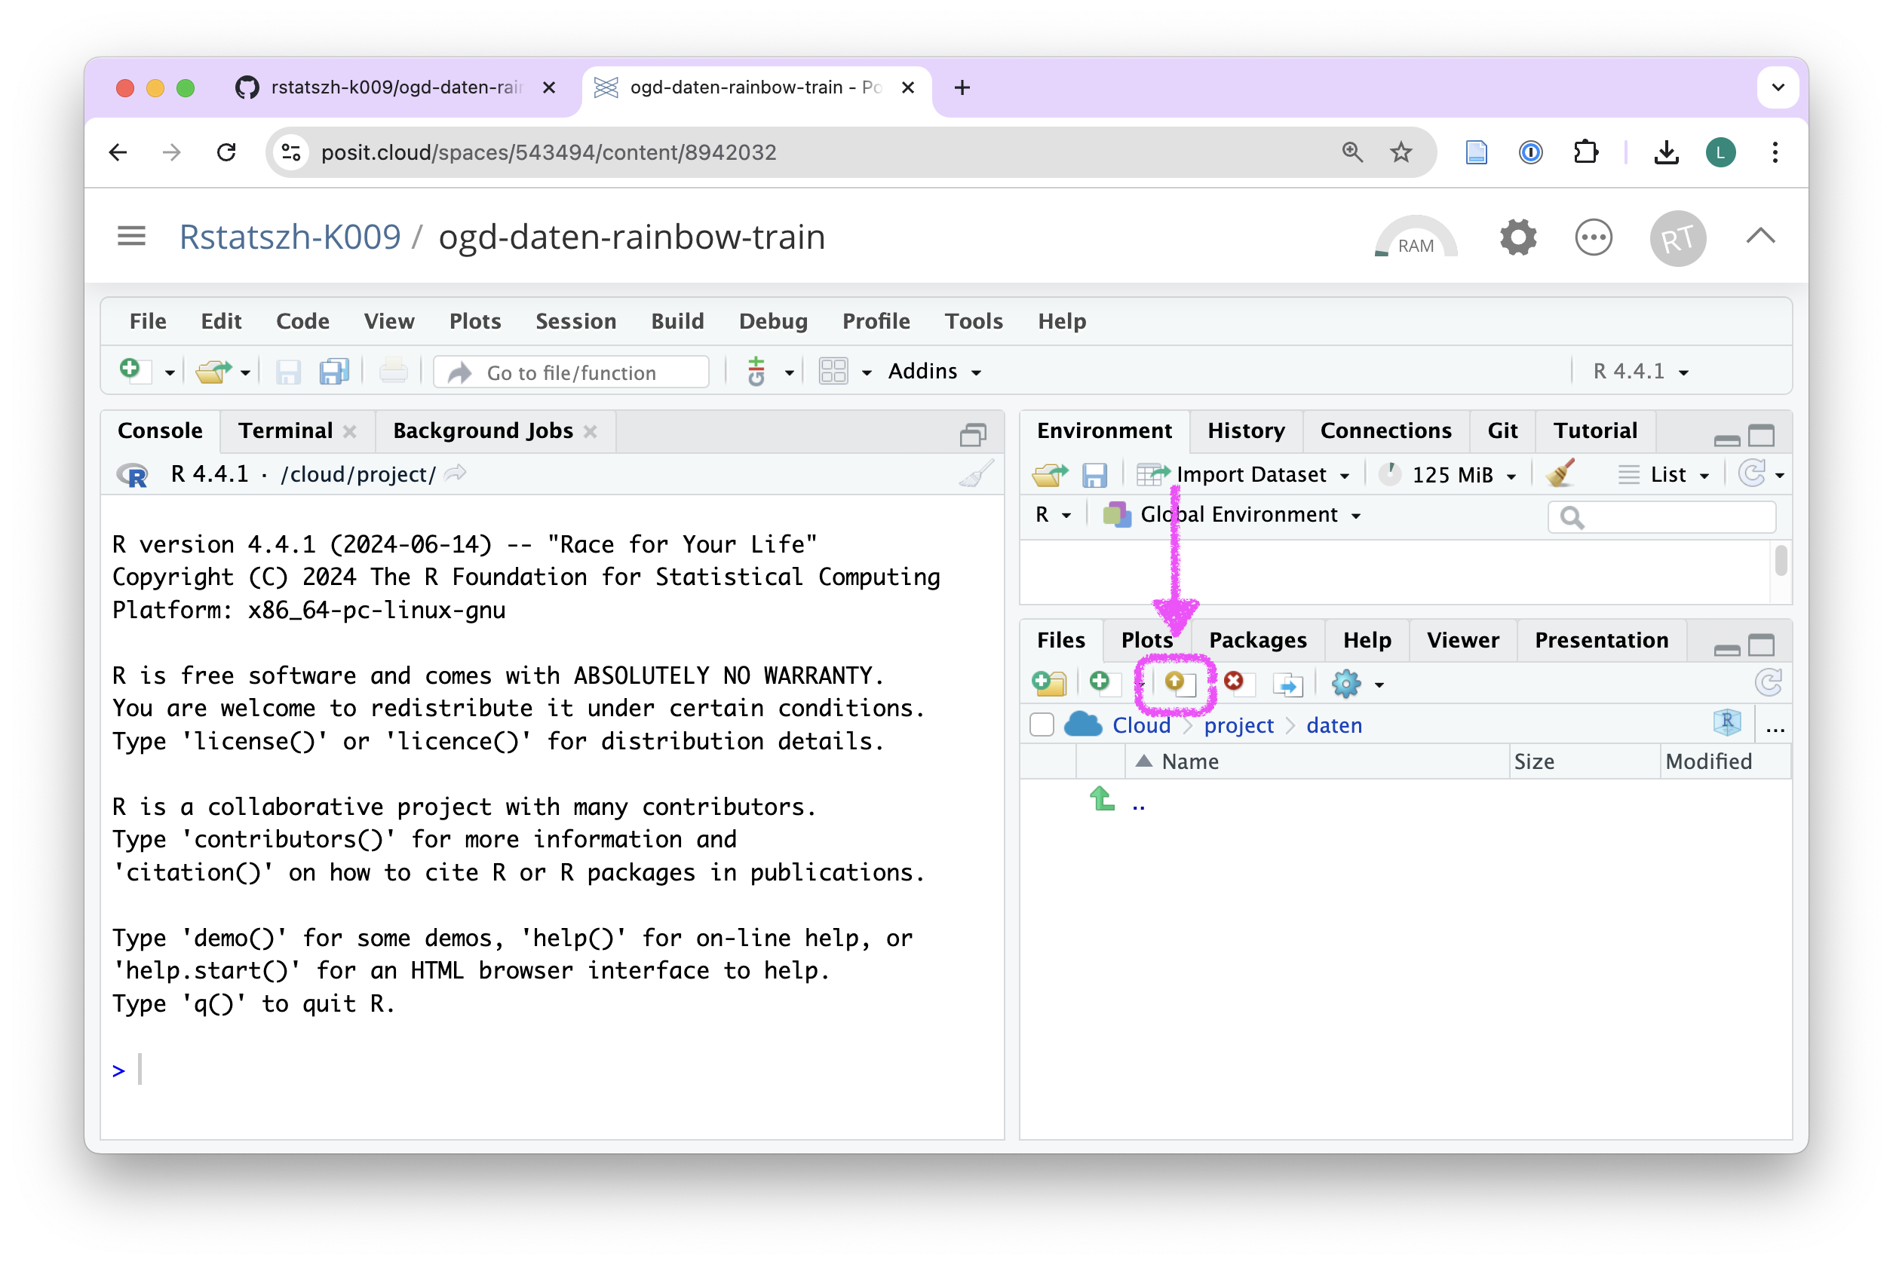This screenshot has height=1265, width=1893.
Task: Switch to the Git tab
Action: tap(1502, 430)
